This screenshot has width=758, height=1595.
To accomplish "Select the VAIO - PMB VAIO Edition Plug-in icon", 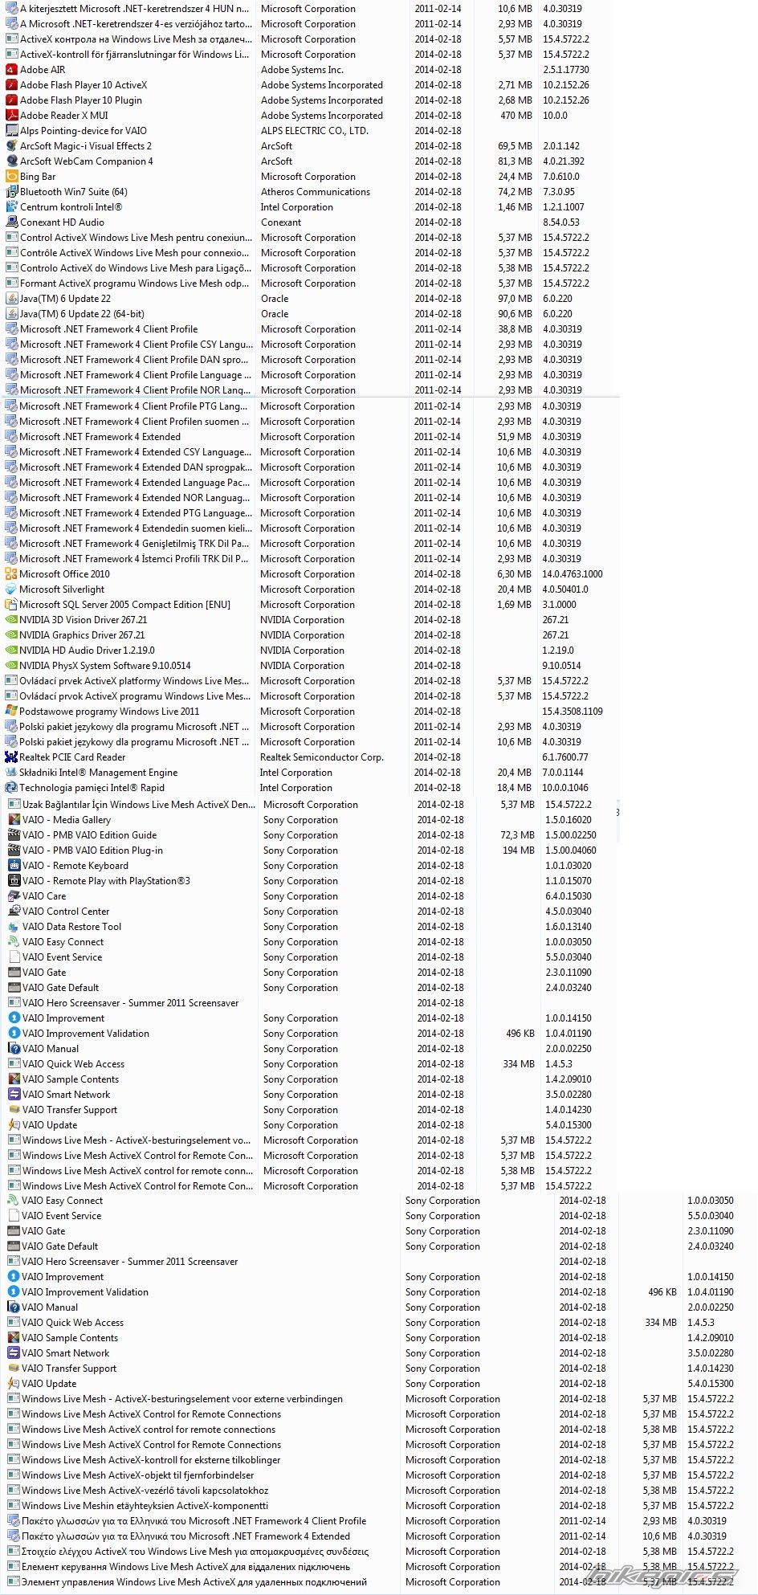I will click(14, 851).
